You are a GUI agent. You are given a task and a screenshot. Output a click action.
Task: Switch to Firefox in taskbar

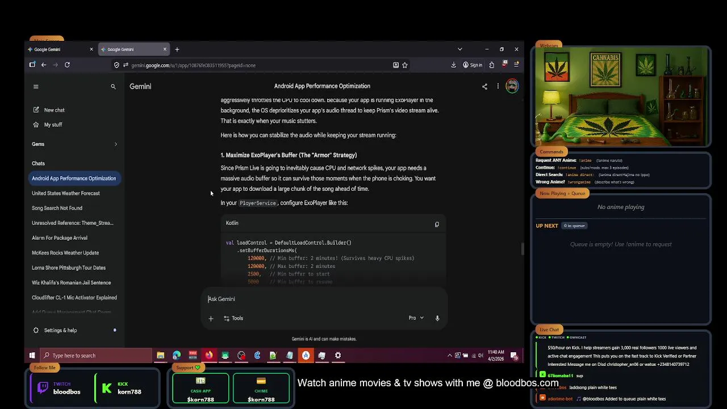[x=209, y=356]
